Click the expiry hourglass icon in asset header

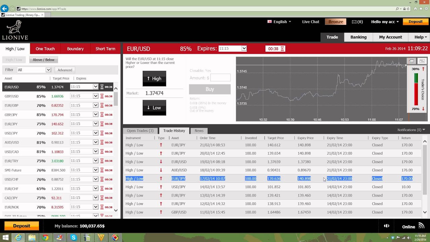pos(282,49)
